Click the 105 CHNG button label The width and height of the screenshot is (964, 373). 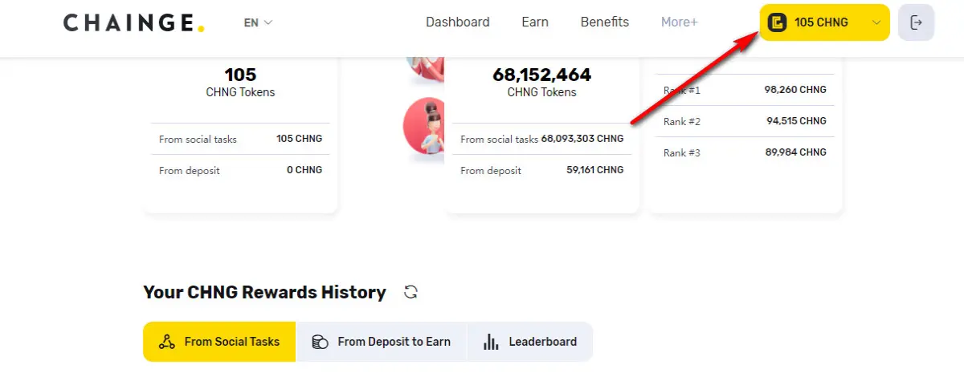click(821, 22)
